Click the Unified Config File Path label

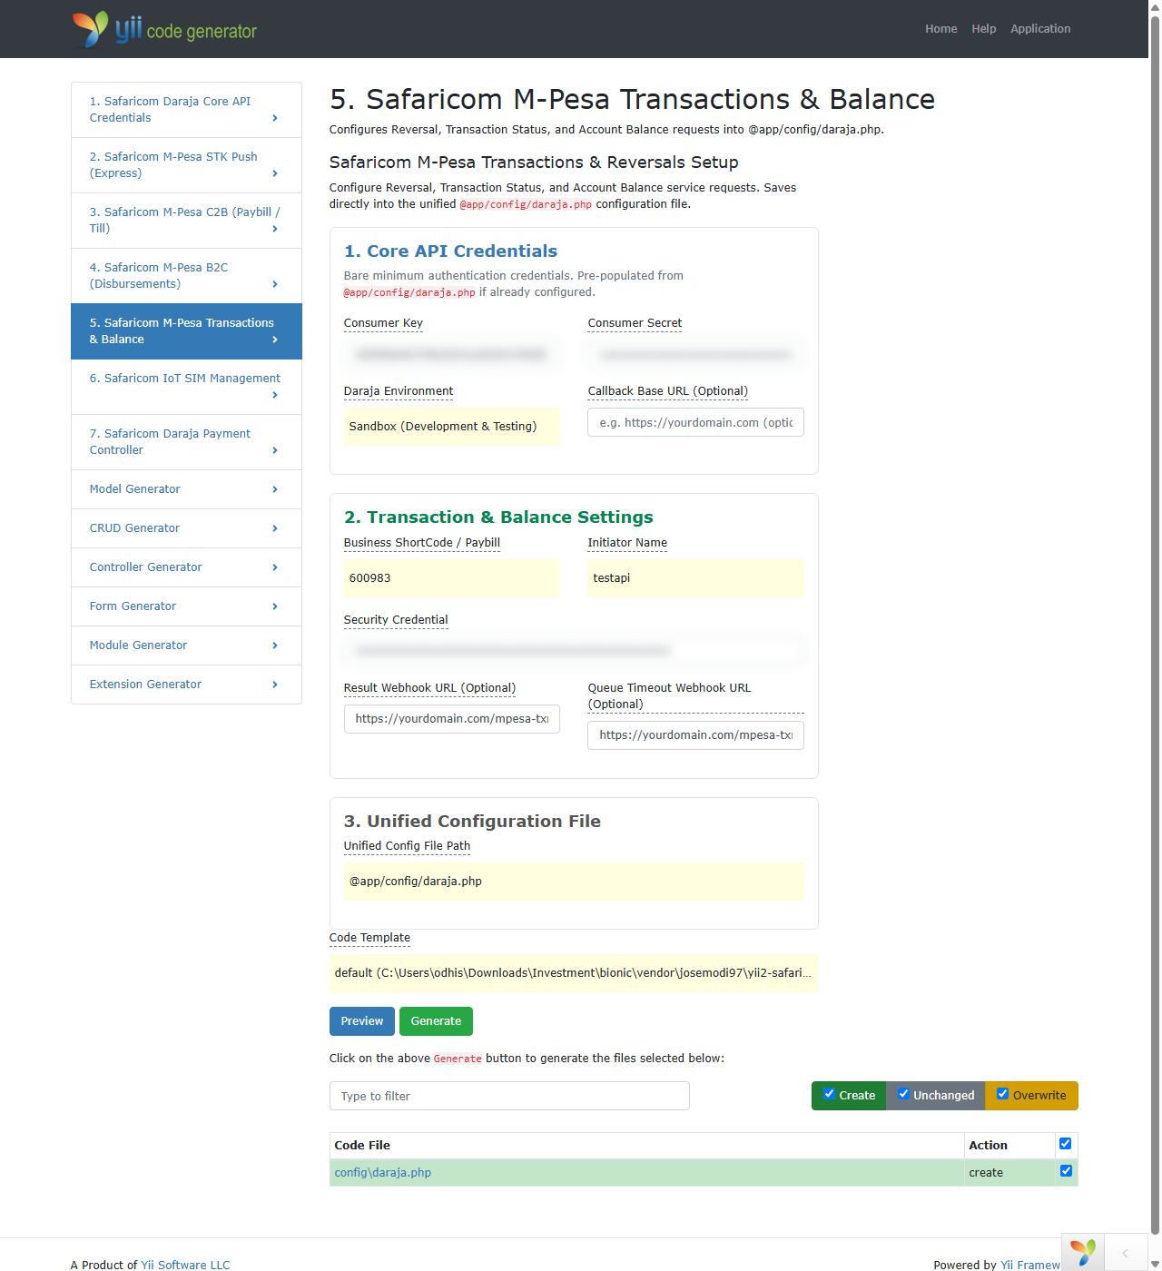(407, 846)
